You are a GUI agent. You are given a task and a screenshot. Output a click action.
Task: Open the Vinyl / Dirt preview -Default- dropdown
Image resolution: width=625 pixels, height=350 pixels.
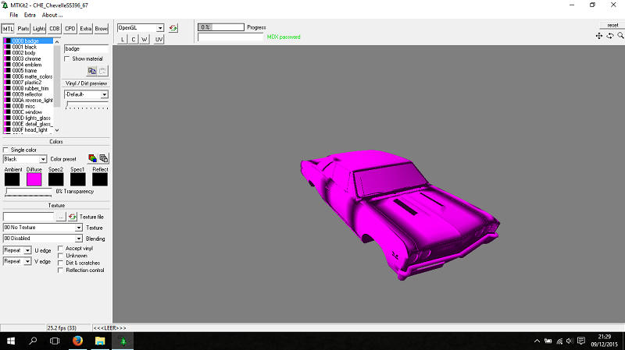[x=104, y=94]
